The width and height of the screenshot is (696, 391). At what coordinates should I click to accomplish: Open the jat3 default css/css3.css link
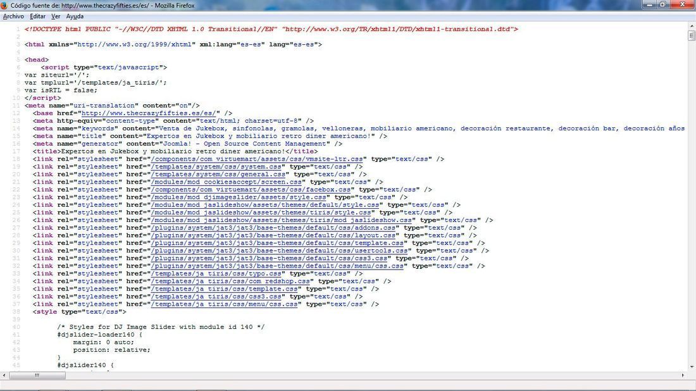pos(269,258)
